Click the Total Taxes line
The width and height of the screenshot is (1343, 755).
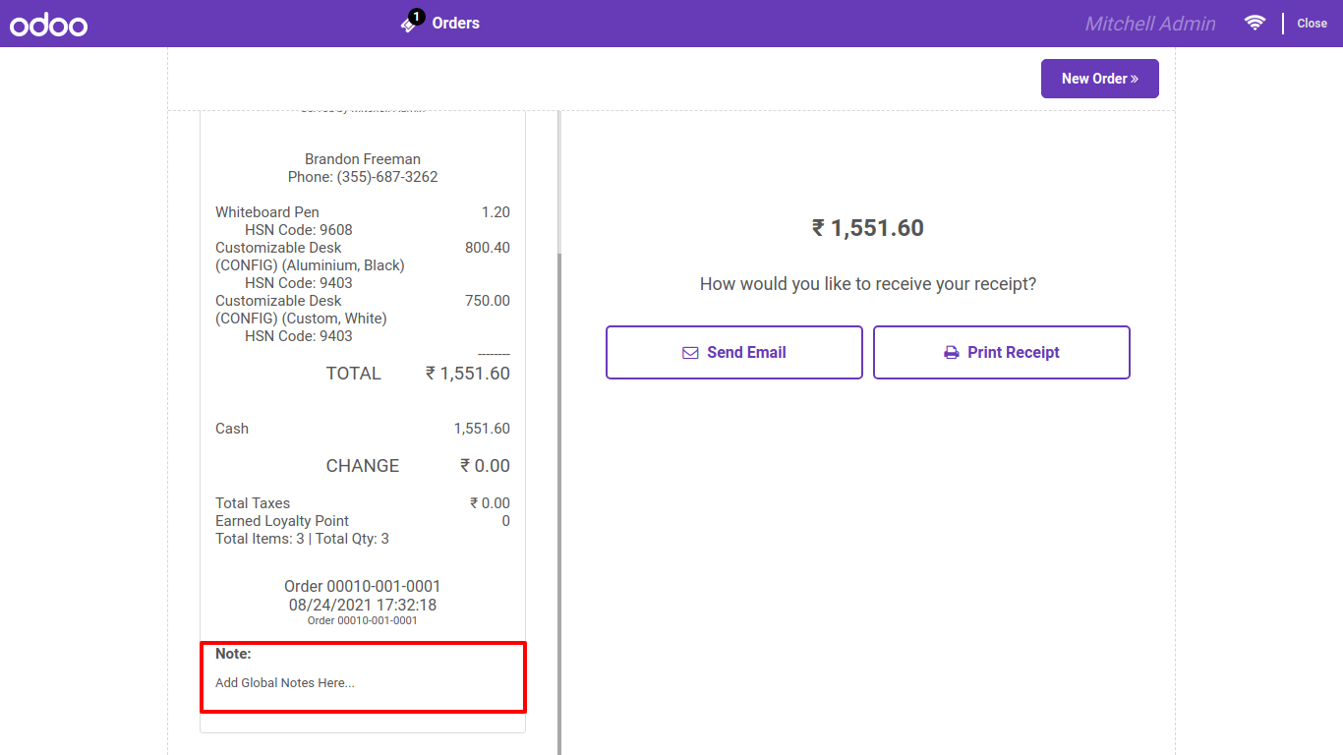[363, 503]
